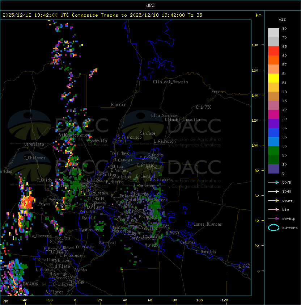This screenshot has height=305, width=301.
Task: Pick the slate purple swatch above 5
Action: pos(274,169)
